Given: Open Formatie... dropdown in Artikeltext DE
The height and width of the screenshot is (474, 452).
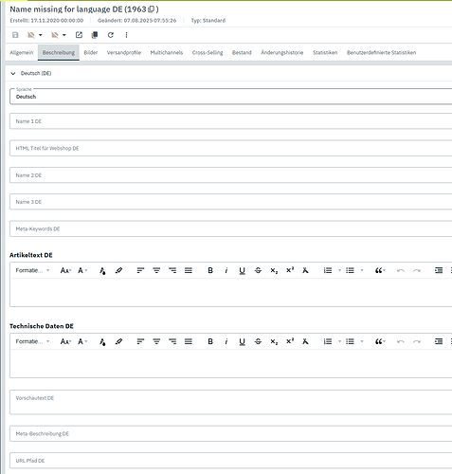Looking at the screenshot, I should coord(33,270).
